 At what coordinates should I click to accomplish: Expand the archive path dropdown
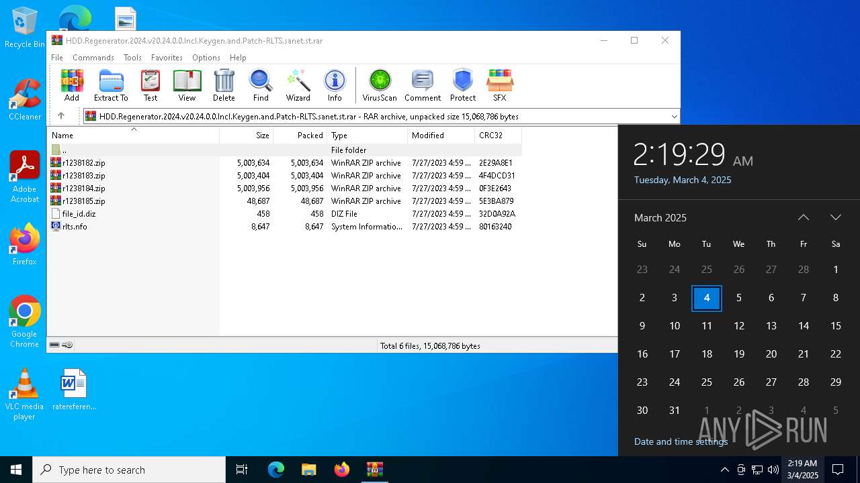674,117
